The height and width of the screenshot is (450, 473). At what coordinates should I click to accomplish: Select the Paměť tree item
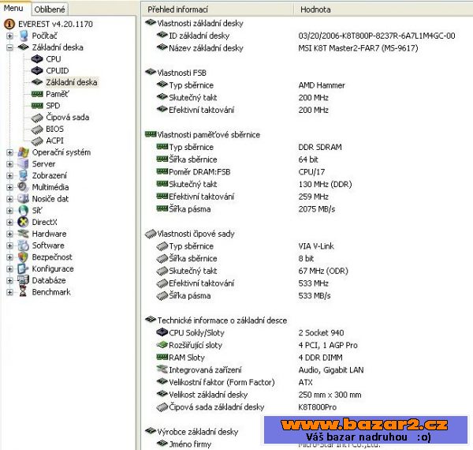58,94
